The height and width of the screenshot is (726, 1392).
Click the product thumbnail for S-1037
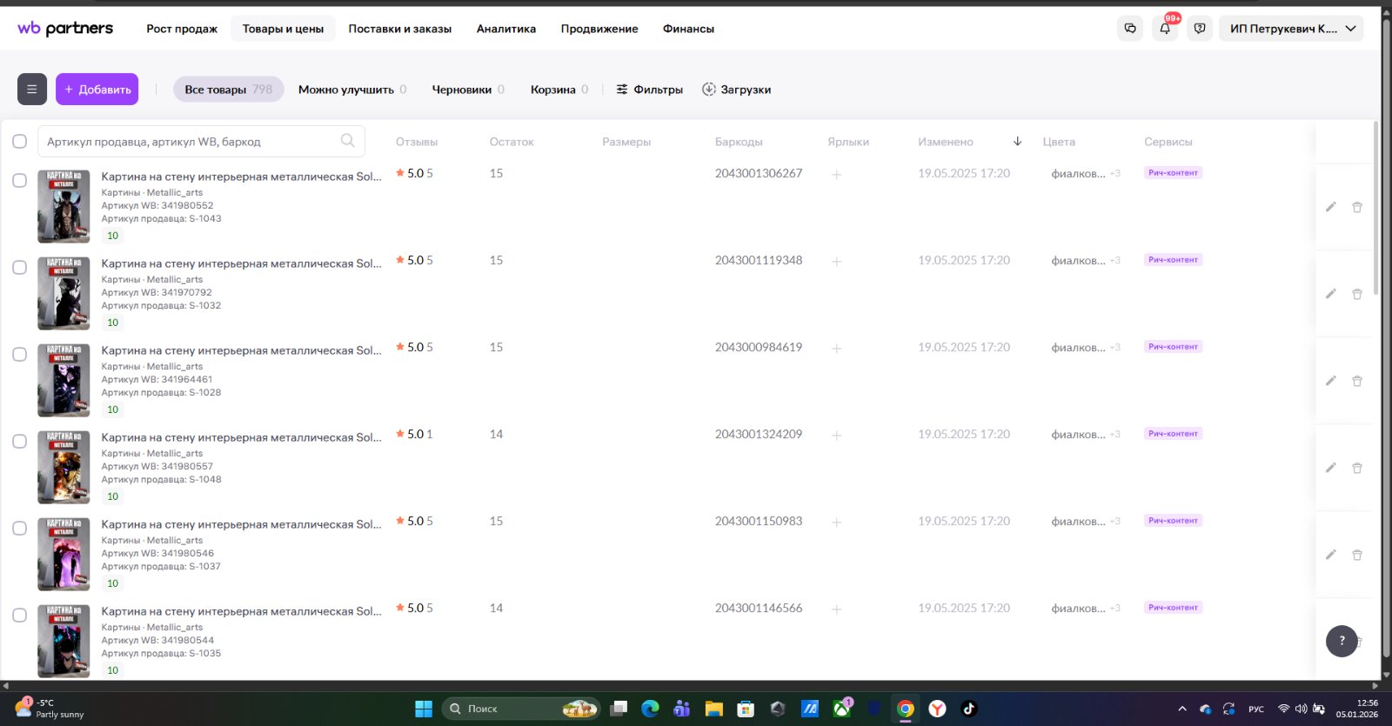(x=64, y=554)
